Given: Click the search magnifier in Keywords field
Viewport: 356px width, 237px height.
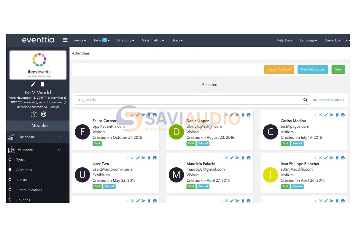Looking at the screenshot, I should coord(305,100).
